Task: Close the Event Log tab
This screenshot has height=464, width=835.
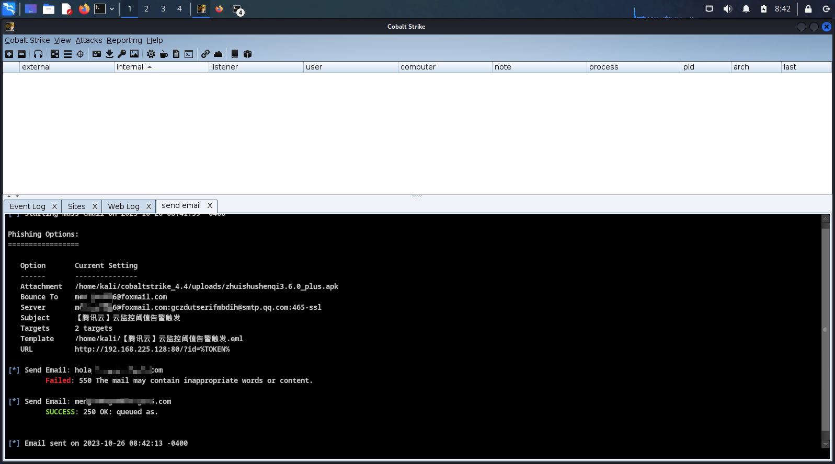Action: click(54, 206)
